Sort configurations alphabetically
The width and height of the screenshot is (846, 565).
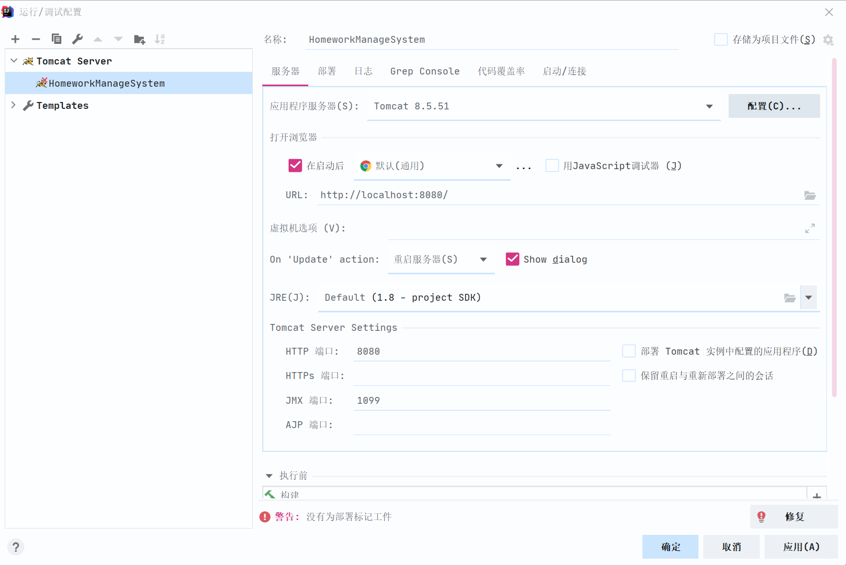pyautogui.click(x=160, y=39)
